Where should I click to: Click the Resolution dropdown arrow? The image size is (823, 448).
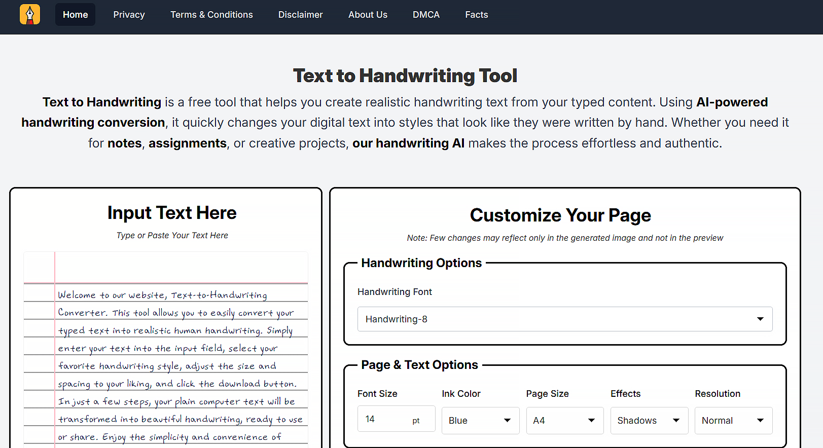point(760,421)
